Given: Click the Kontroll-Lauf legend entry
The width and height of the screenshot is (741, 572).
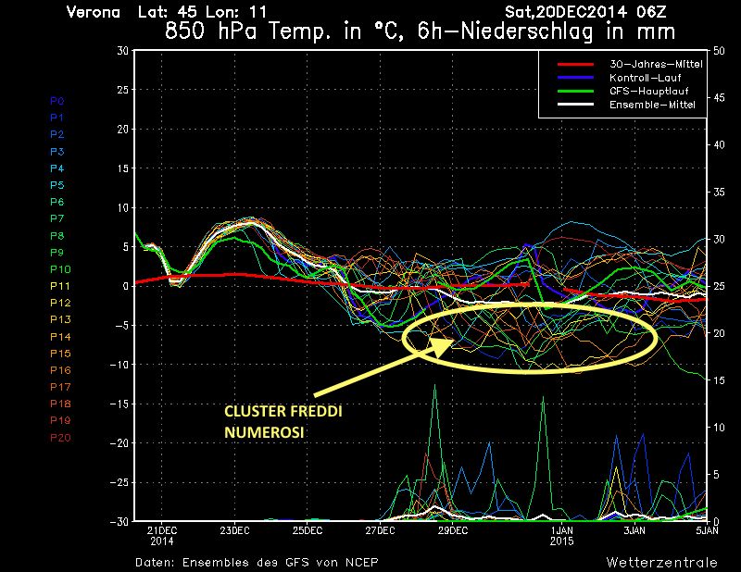Looking at the screenshot, I should (645, 78).
